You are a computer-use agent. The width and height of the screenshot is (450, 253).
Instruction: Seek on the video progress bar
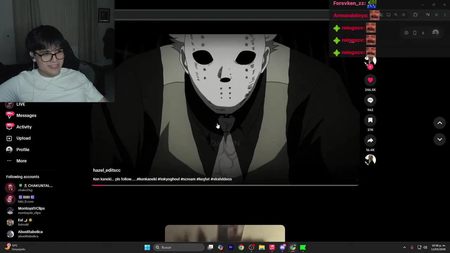coord(225,185)
